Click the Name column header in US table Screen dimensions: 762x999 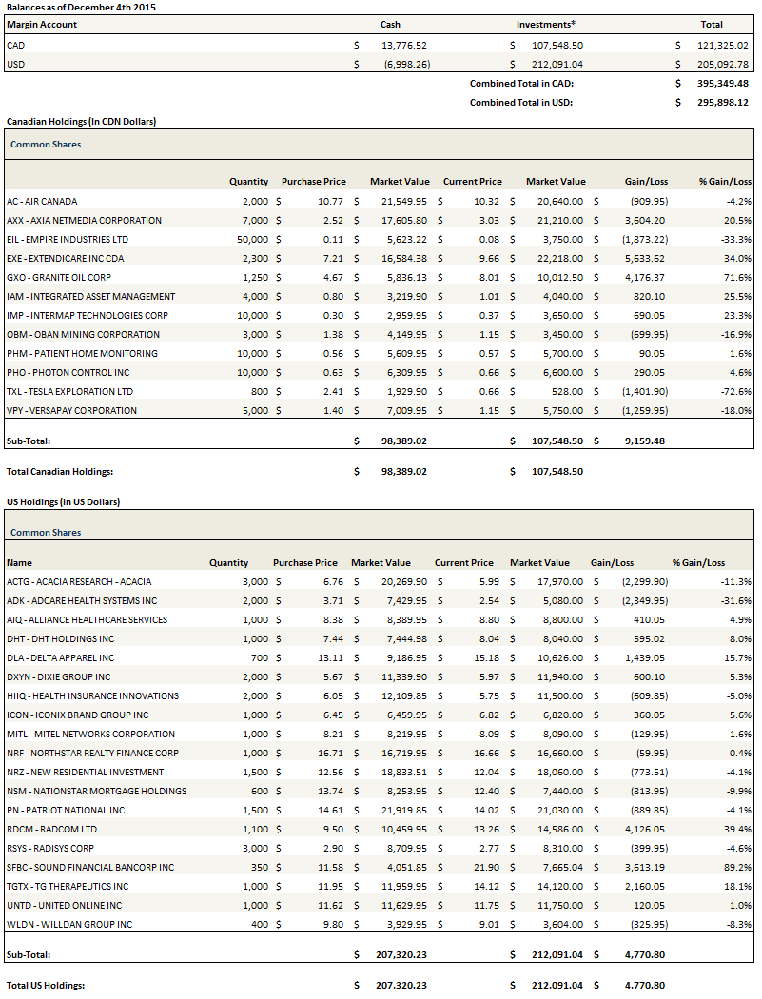coord(19,562)
